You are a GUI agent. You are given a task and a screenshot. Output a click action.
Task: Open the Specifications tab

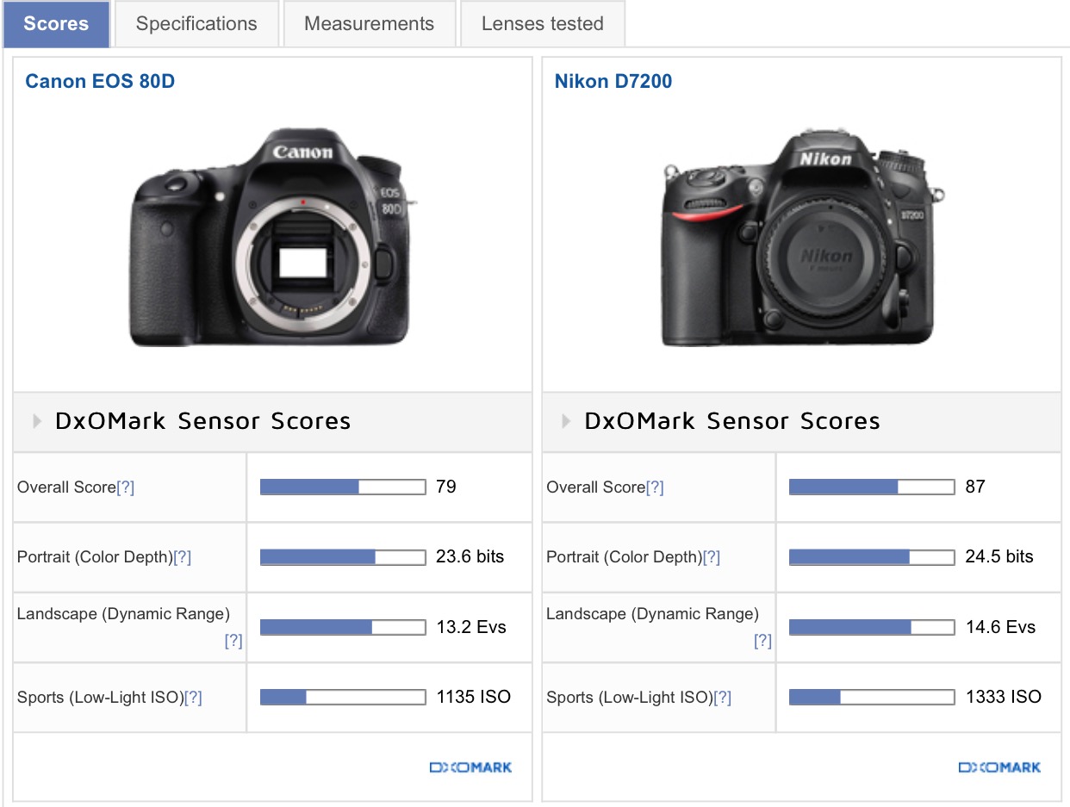click(x=196, y=24)
